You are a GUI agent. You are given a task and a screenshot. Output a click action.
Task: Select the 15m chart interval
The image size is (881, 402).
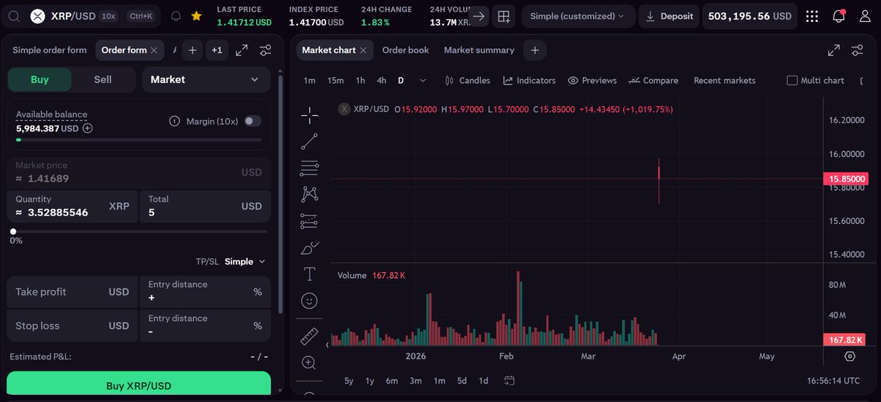pyautogui.click(x=336, y=80)
